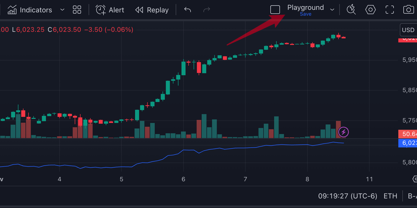Click the purple lightning event marker
The image size is (417, 208).
[343, 132]
